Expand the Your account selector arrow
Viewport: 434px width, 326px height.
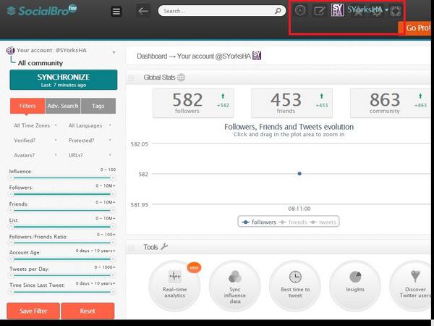[x=114, y=52]
